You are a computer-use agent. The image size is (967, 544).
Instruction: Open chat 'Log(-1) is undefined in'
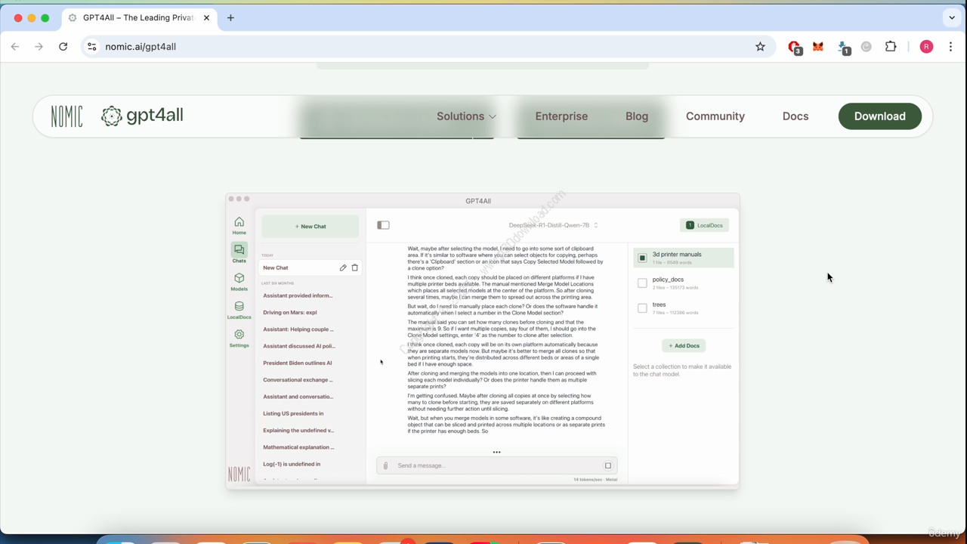[x=292, y=464]
